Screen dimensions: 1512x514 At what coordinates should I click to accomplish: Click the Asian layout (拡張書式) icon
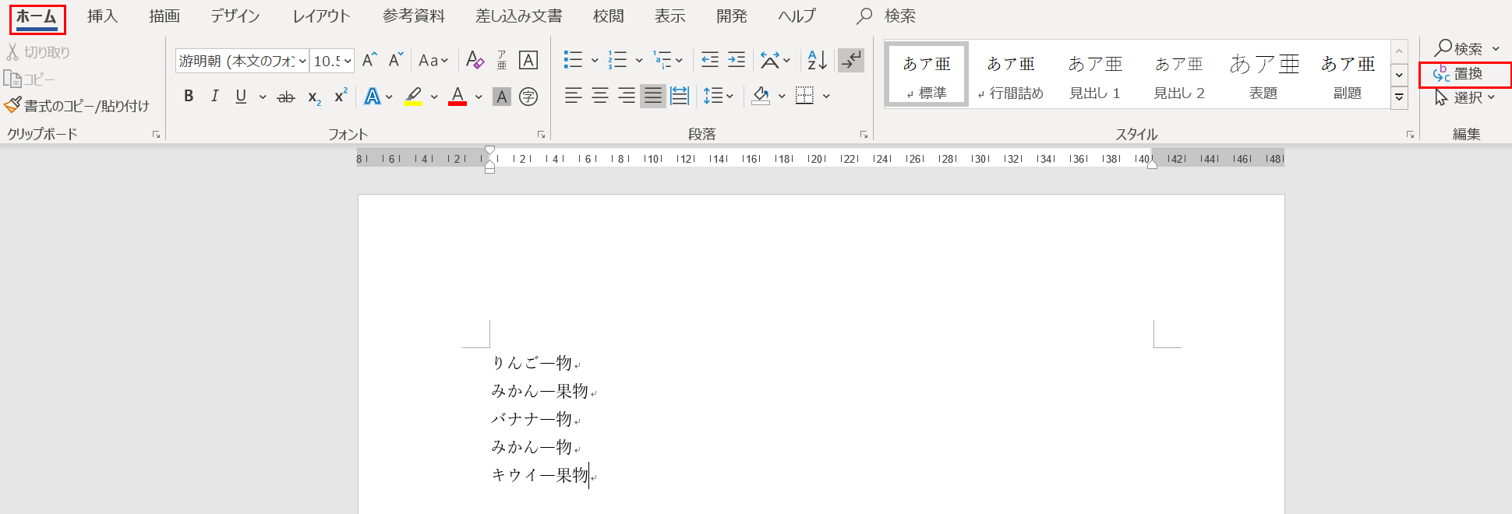point(770,60)
